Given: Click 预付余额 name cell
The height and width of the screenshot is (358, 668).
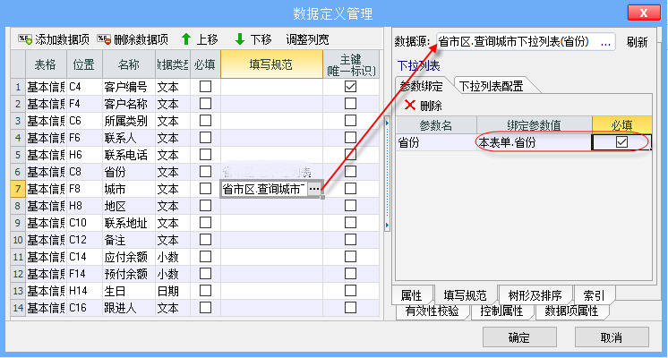Looking at the screenshot, I should [129, 274].
